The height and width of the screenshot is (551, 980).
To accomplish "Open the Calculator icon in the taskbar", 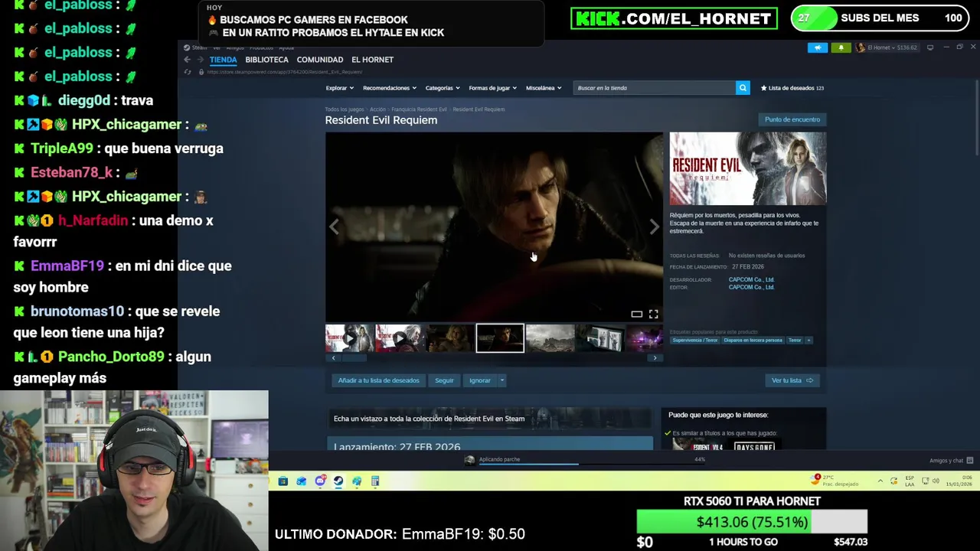I will [x=375, y=481].
